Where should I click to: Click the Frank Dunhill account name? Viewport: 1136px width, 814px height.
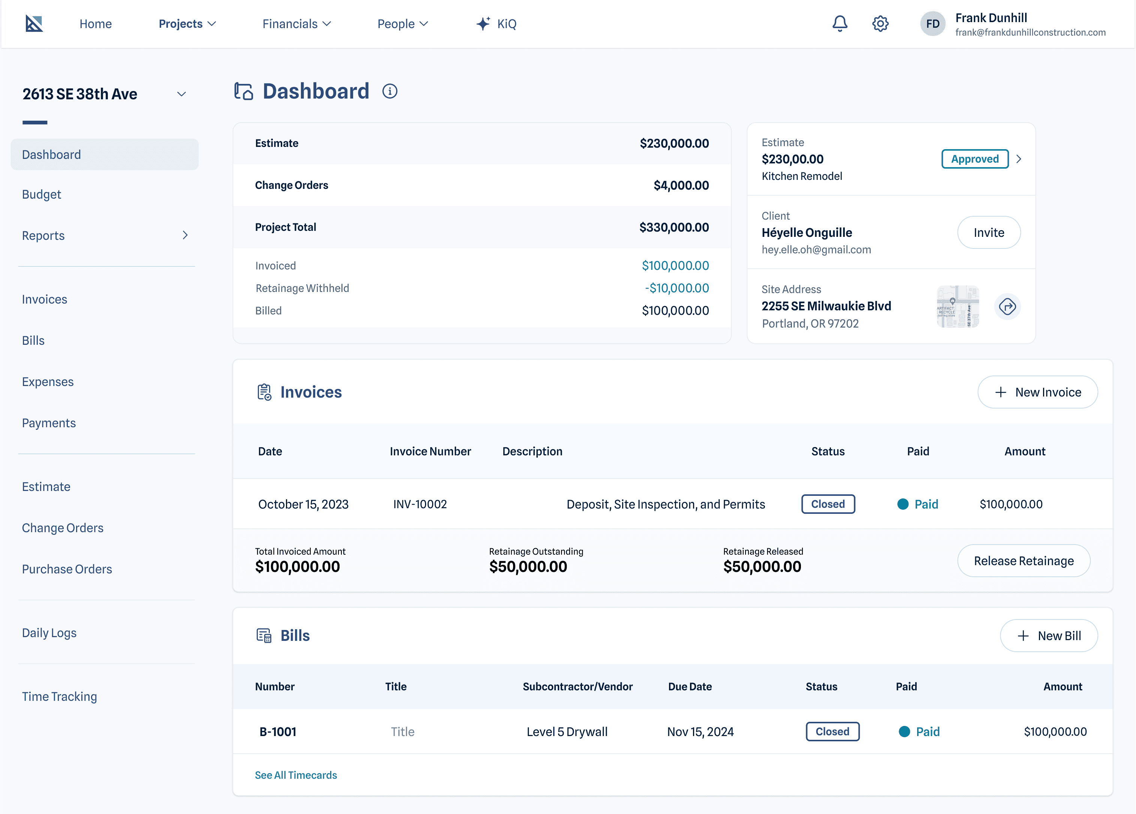tap(991, 18)
